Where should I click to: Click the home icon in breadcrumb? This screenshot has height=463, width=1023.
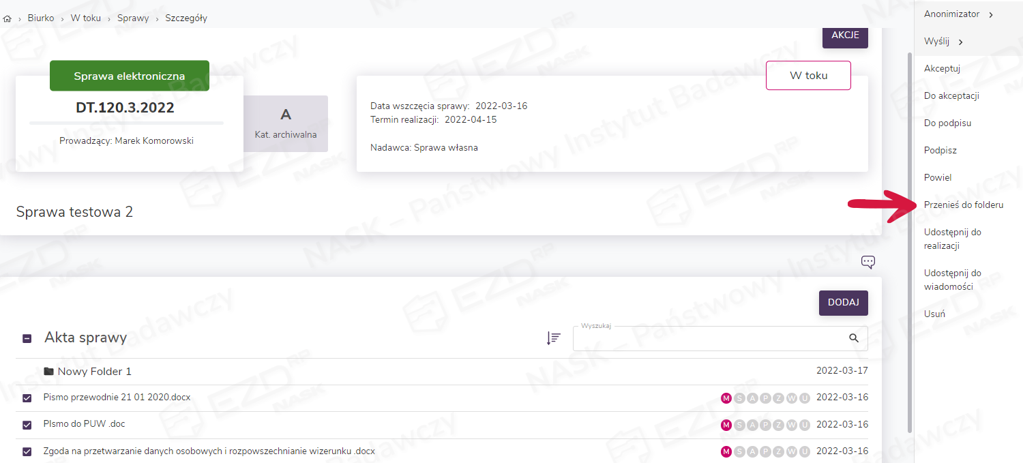[x=8, y=18]
